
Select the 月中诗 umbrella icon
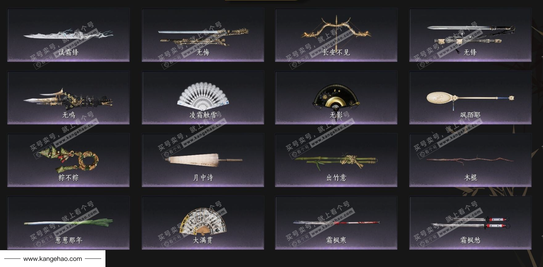click(203, 159)
